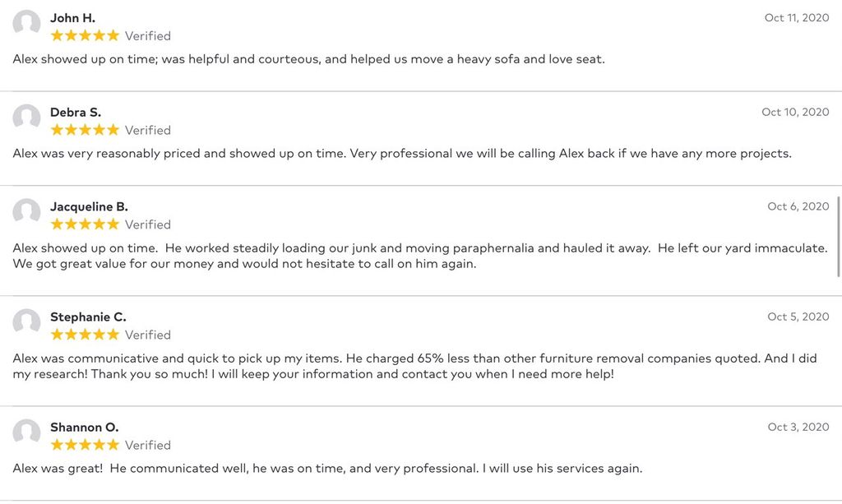The width and height of the screenshot is (842, 504).
Task: Click Shannon O.'s profile avatar icon
Action: [27, 433]
